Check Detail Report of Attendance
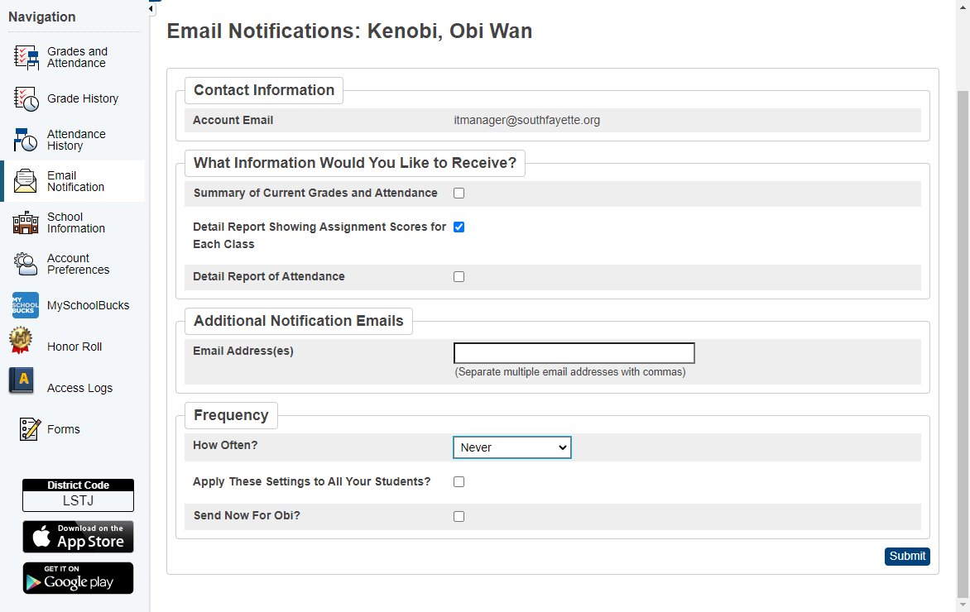 pos(459,277)
